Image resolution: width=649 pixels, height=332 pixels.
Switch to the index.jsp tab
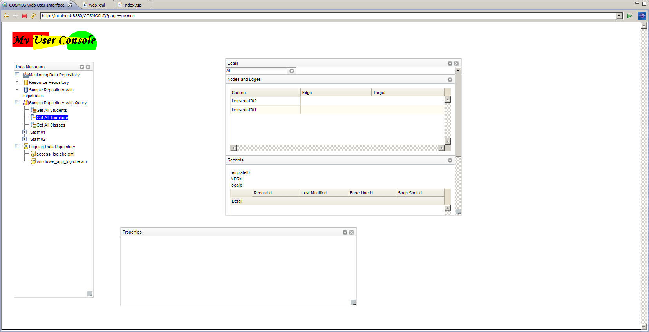133,5
